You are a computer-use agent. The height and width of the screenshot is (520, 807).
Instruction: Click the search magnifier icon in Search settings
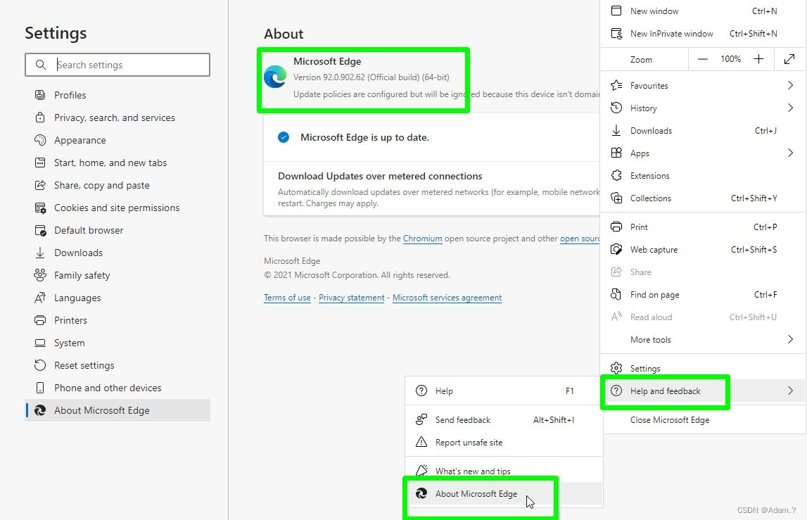coord(41,65)
